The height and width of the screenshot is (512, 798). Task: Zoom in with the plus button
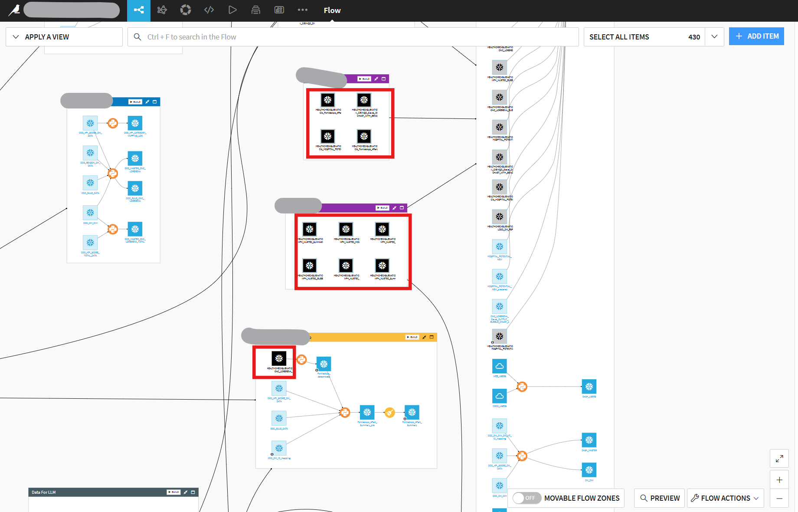(779, 480)
